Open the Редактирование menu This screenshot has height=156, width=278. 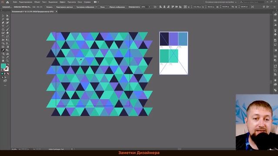[26, 2]
